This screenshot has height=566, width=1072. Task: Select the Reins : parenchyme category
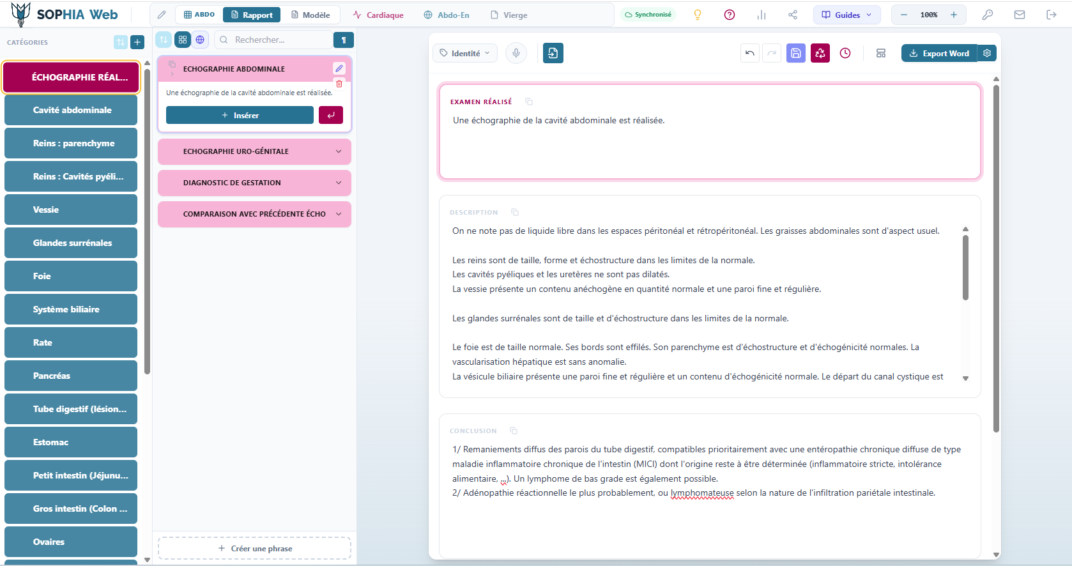(x=71, y=143)
